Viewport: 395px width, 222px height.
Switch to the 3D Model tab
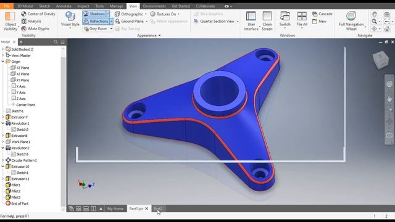[x=25, y=6]
